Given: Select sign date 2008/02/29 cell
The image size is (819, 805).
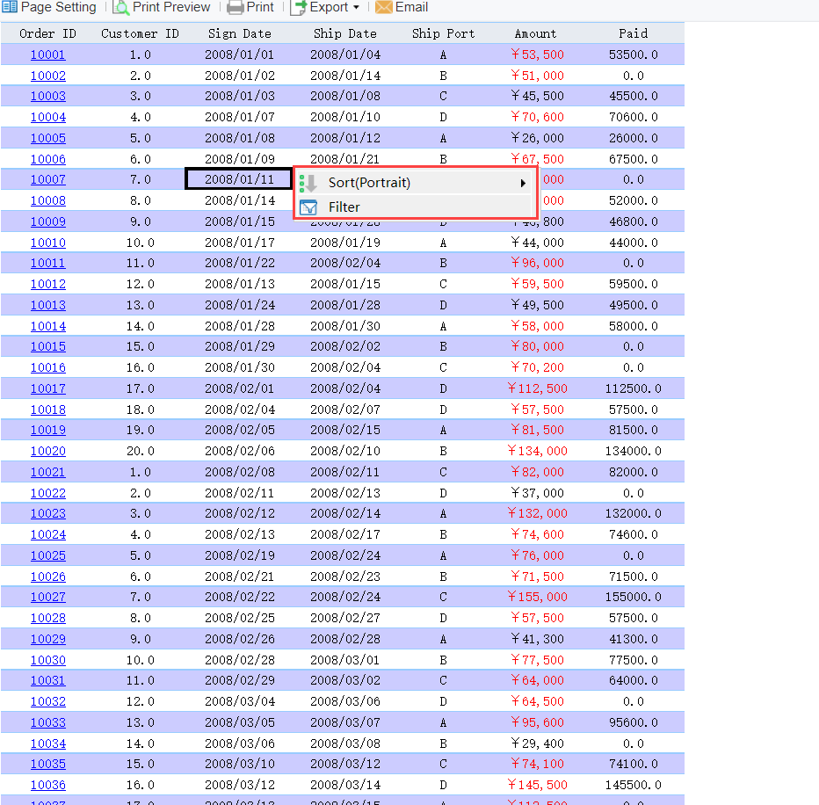Looking at the screenshot, I should click(x=240, y=680).
